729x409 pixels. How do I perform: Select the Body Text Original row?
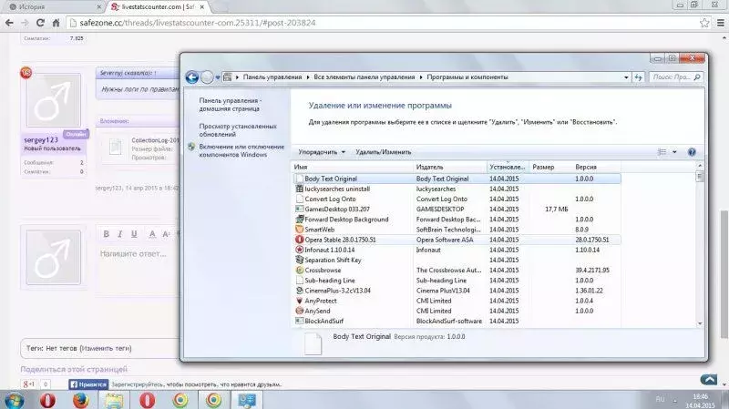click(x=457, y=179)
